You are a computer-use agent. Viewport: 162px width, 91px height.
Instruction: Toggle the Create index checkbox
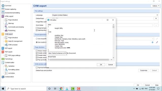[37, 55]
